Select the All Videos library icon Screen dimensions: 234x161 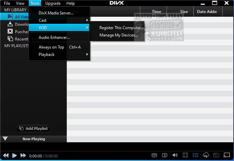(x=10, y=17)
